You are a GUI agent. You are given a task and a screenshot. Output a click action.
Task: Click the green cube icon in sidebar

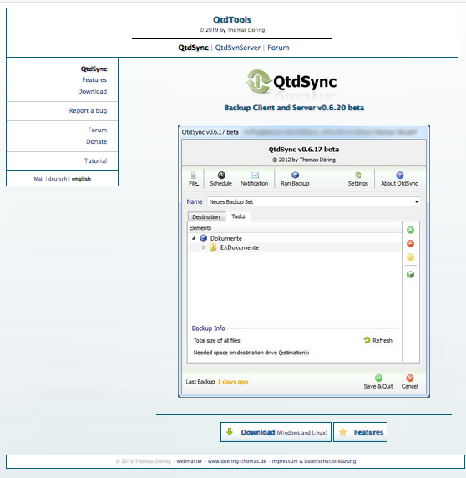click(410, 275)
